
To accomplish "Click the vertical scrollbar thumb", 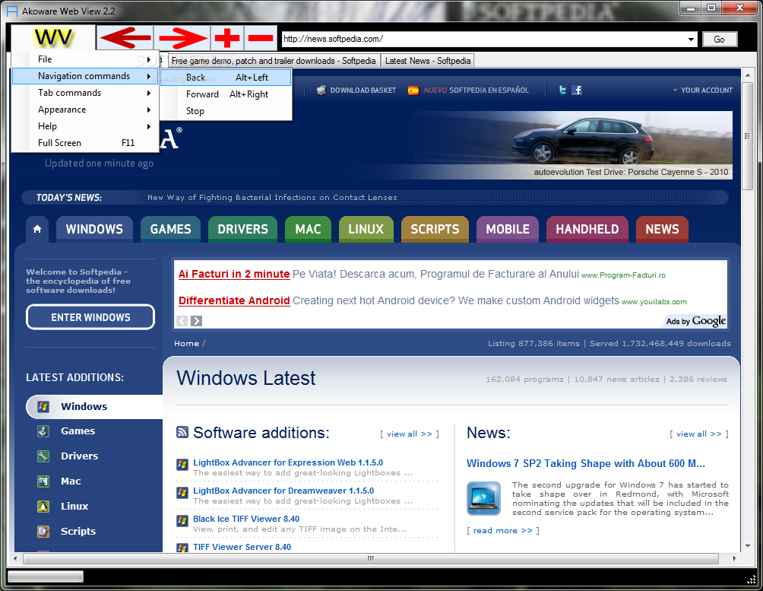I will click(x=748, y=136).
